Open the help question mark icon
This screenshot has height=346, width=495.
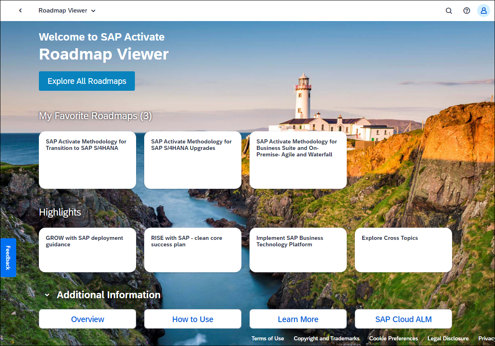click(467, 11)
